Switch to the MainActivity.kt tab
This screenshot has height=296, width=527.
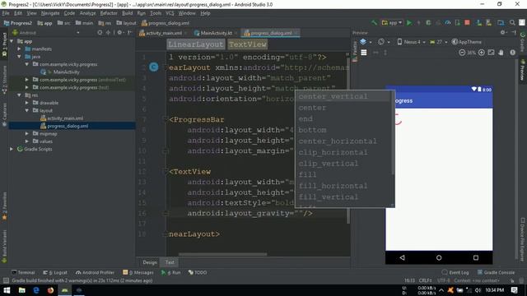(x=216, y=33)
